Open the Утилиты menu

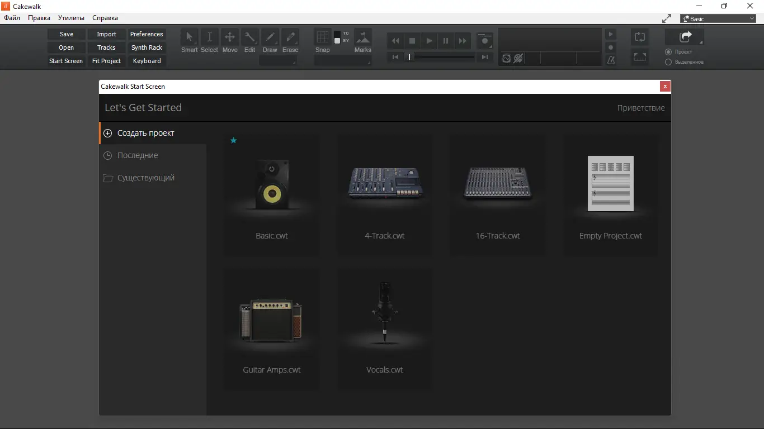pos(71,18)
